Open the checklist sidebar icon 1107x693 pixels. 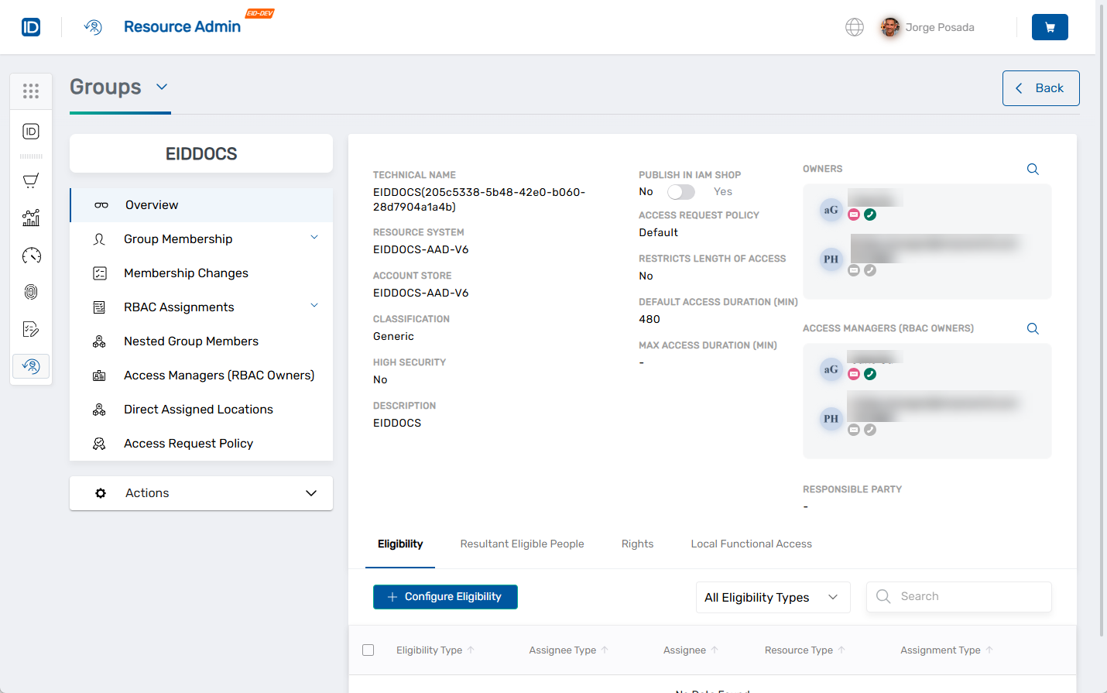[31, 329]
